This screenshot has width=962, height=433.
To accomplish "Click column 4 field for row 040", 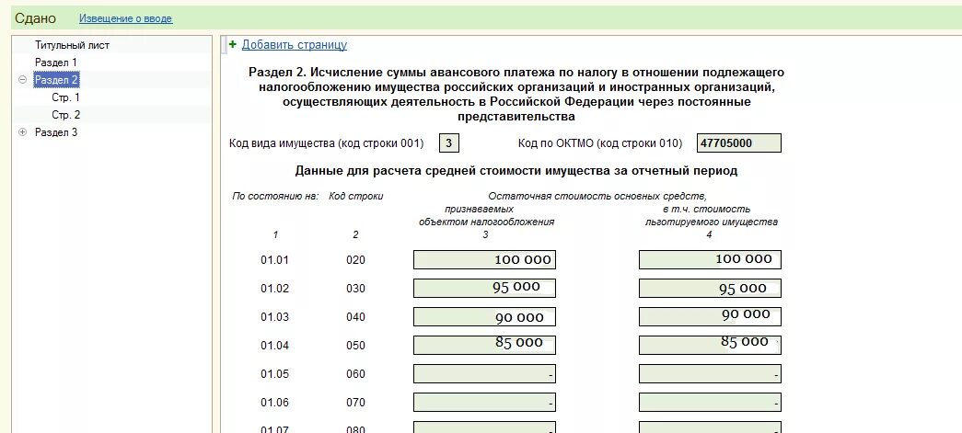I will 710,316.
